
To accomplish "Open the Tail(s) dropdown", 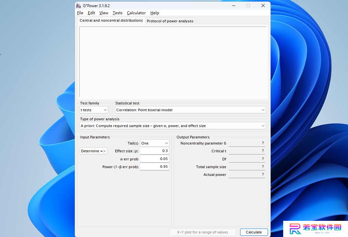I will [155, 143].
